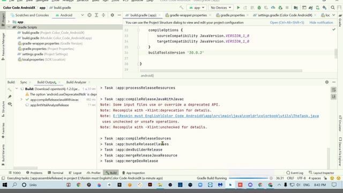Click the pin tab icon in Build panel
This screenshot has width=343, height=193.
click(x=10, y=96)
